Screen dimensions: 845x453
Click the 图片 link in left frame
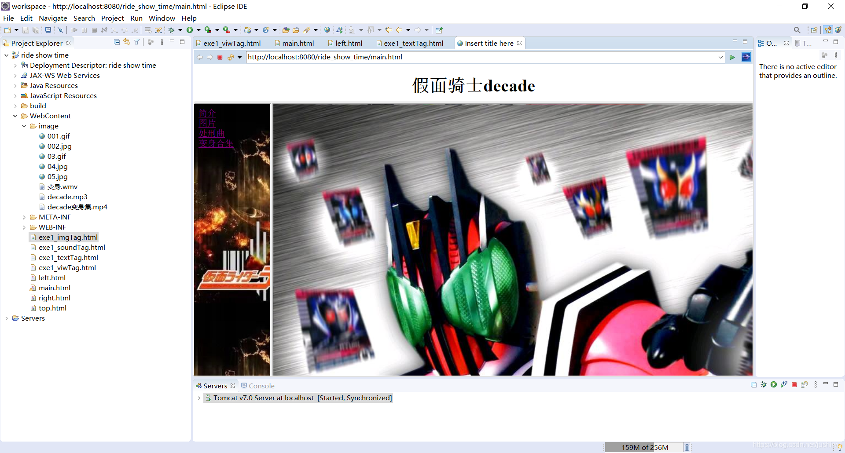(207, 123)
